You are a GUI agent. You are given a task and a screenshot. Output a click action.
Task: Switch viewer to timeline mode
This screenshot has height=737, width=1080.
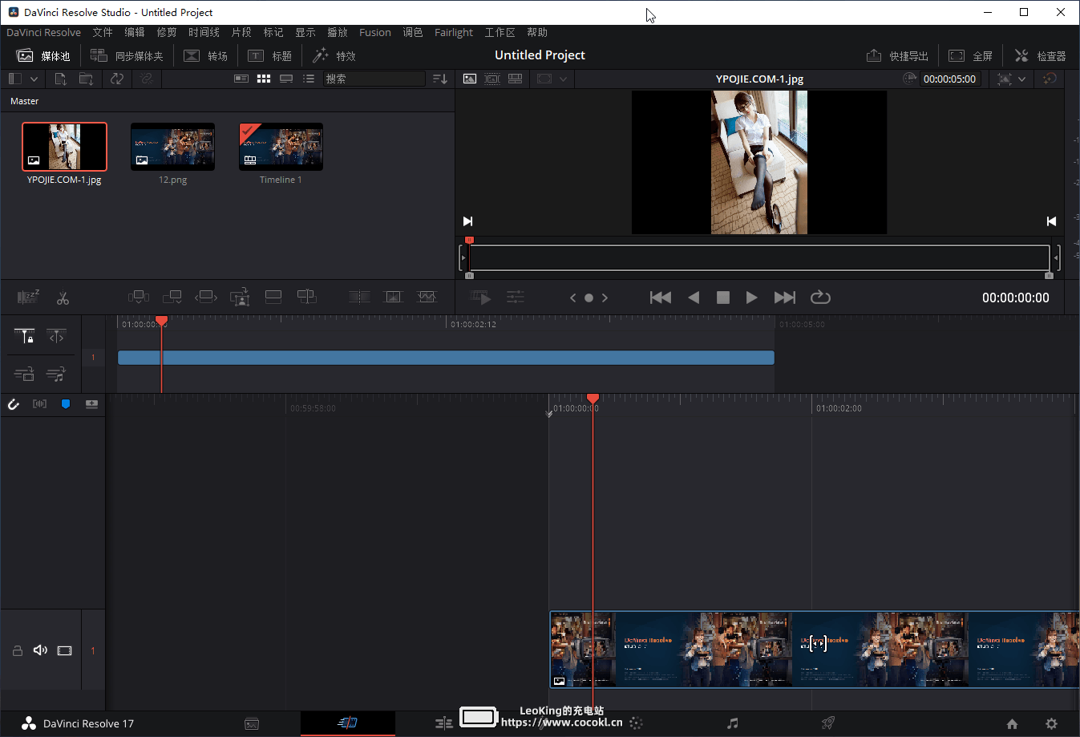(x=516, y=79)
